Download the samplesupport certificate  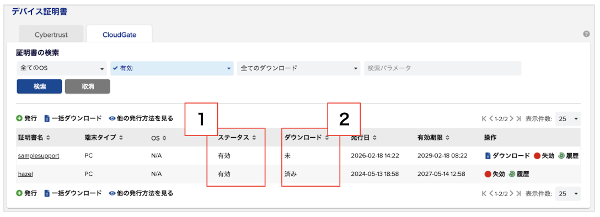[x=507, y=155]
